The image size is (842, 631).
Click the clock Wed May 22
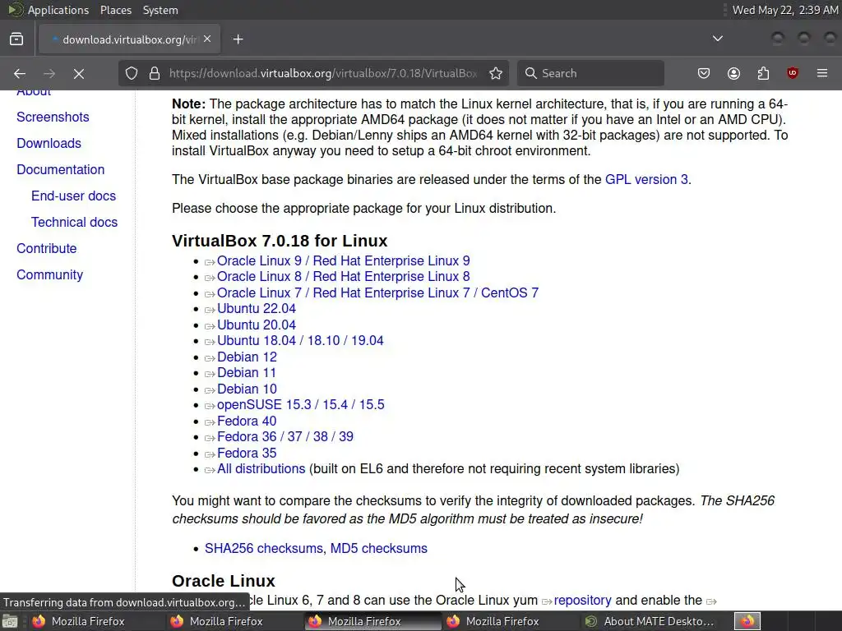coord(785,10)
